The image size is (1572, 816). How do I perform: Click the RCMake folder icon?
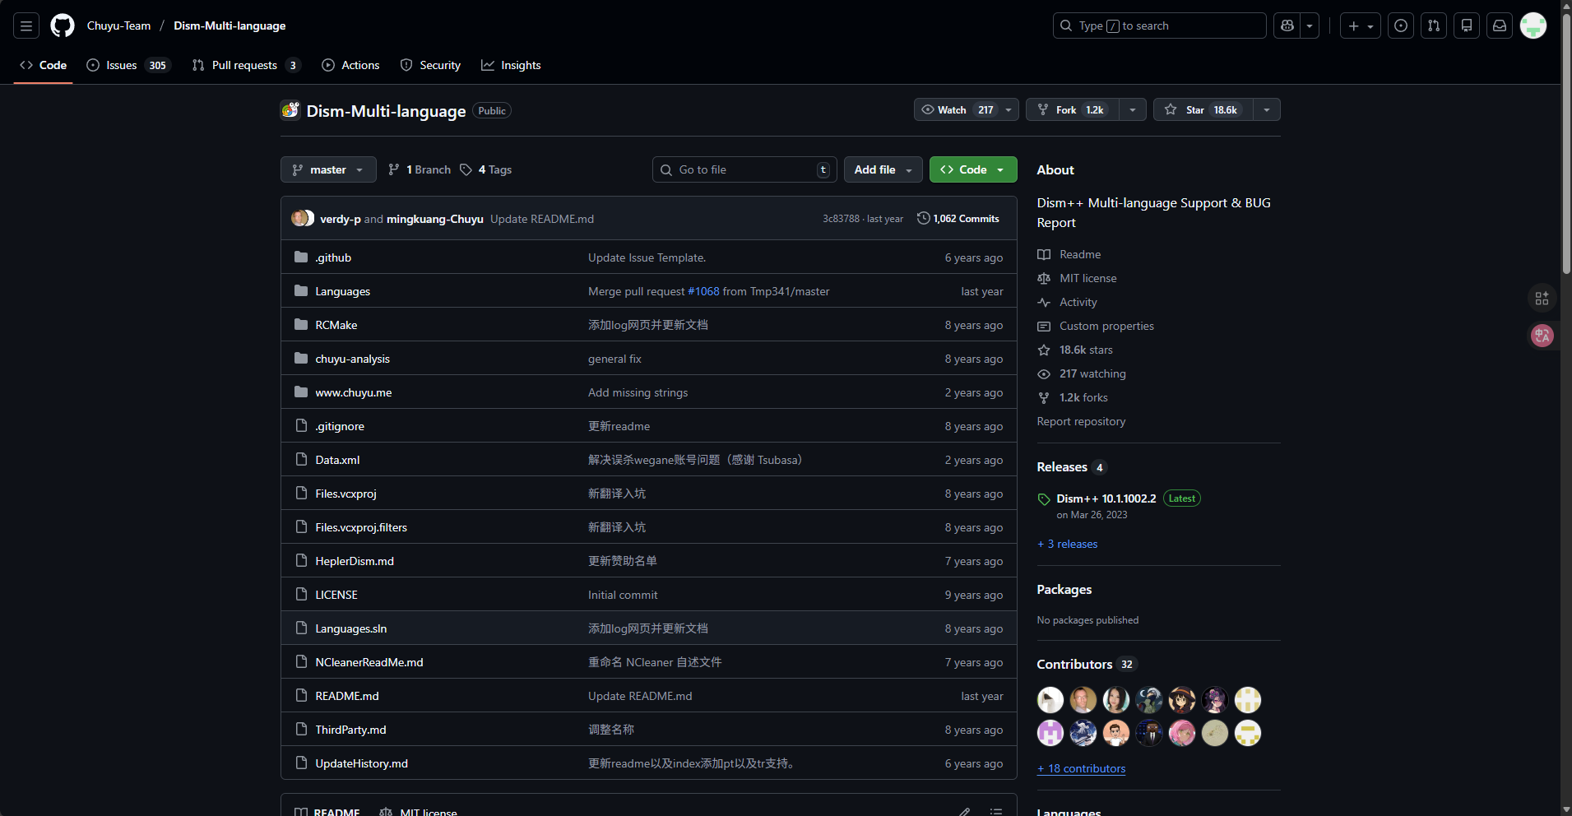point(301,325)
